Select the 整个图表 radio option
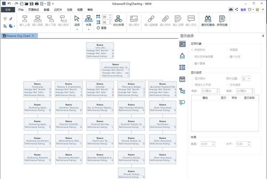The height and width of the screenshot is (179, 267). (x=192, y=63)
